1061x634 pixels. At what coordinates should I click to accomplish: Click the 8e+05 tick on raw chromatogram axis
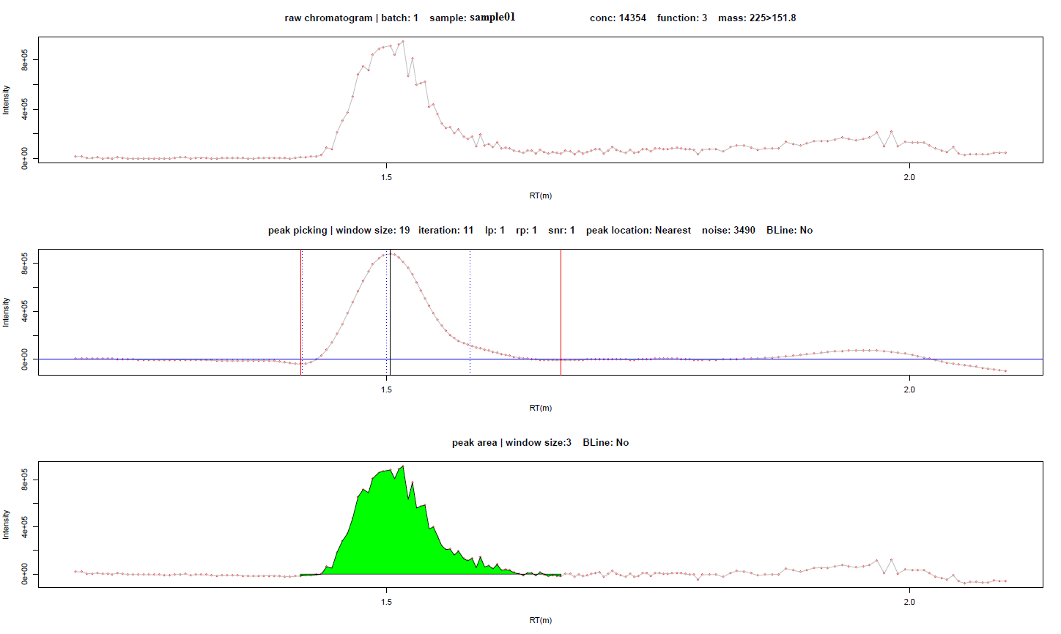tap(24, 60)
